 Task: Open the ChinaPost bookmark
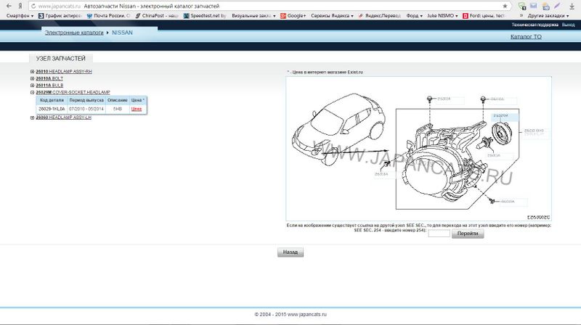pyautogui.click(x=156, y=15)
